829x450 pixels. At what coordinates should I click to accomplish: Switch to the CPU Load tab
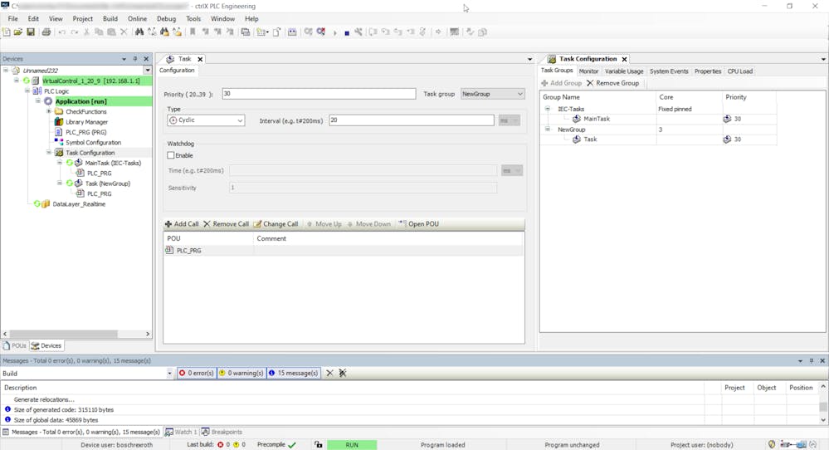739,71
